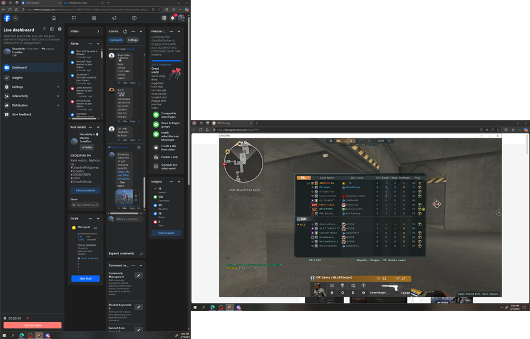Edit Blocked Keywords with pencil icon

138,307
